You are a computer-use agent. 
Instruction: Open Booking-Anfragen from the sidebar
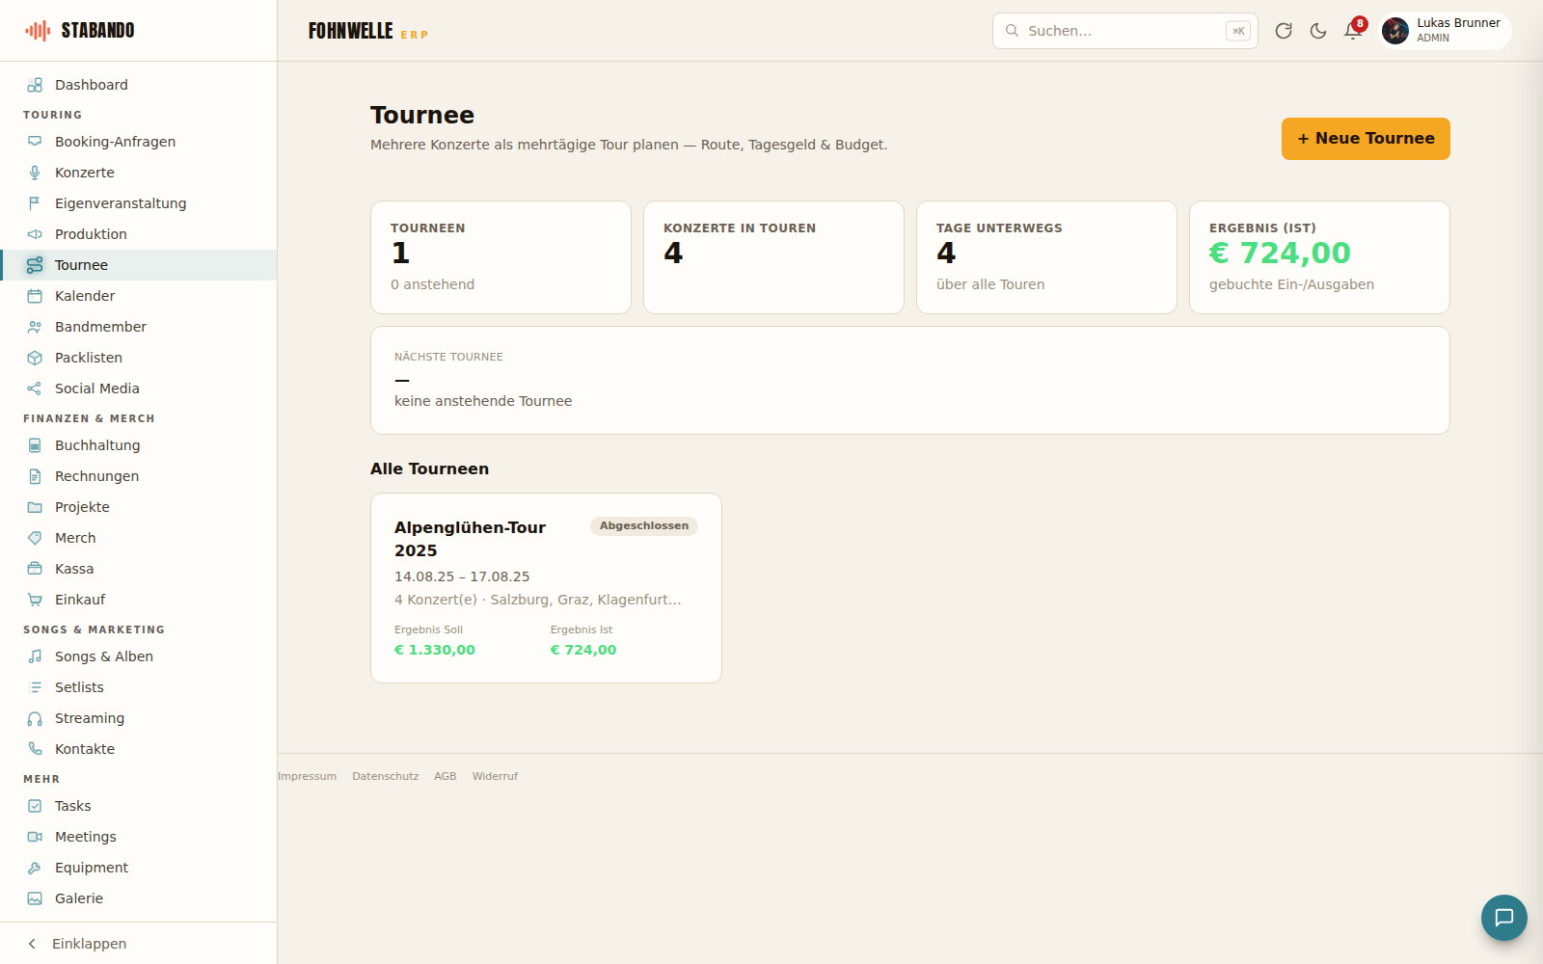[x=138, y=142]
